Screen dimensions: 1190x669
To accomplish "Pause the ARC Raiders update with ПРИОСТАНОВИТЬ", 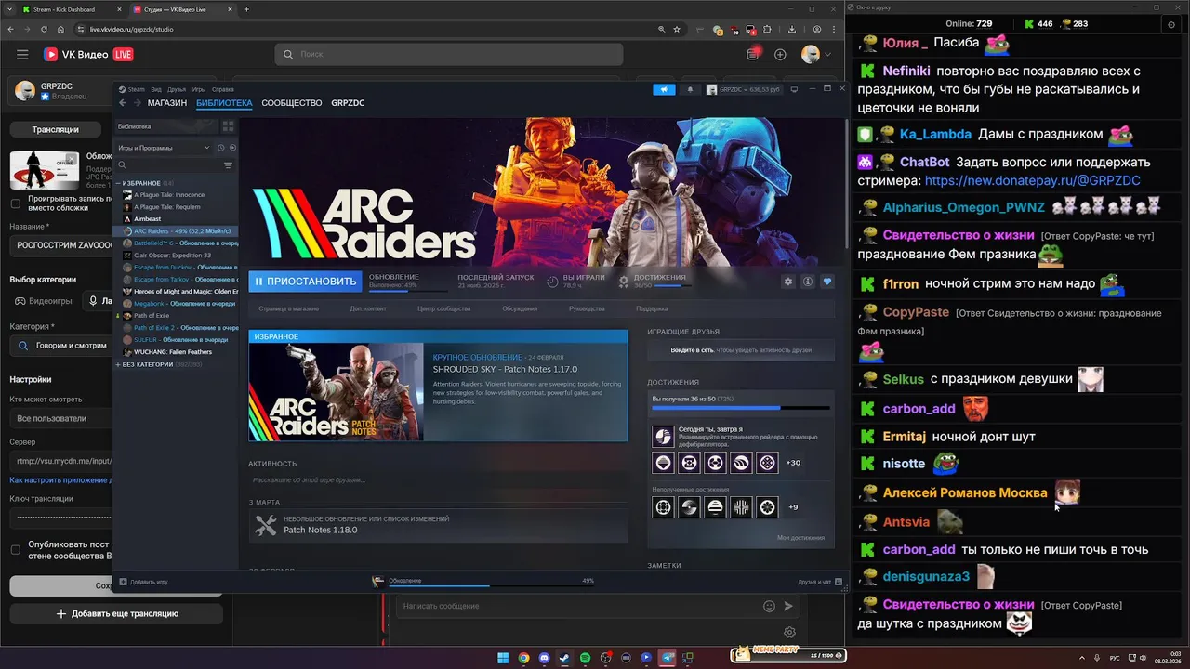I will (x=304, y=282).
